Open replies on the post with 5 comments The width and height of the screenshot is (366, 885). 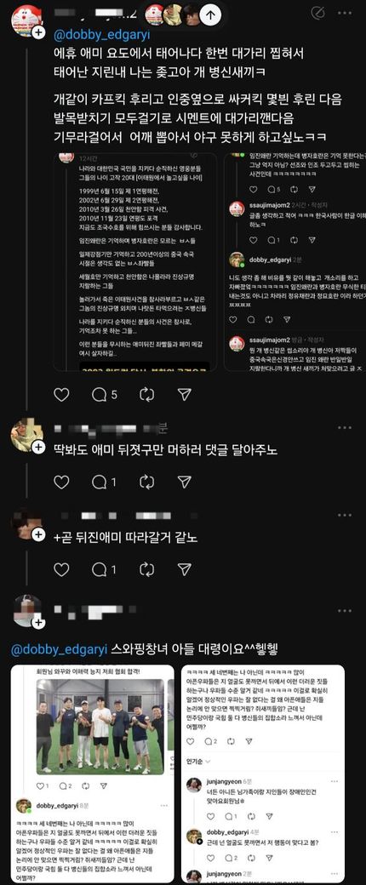105,395
